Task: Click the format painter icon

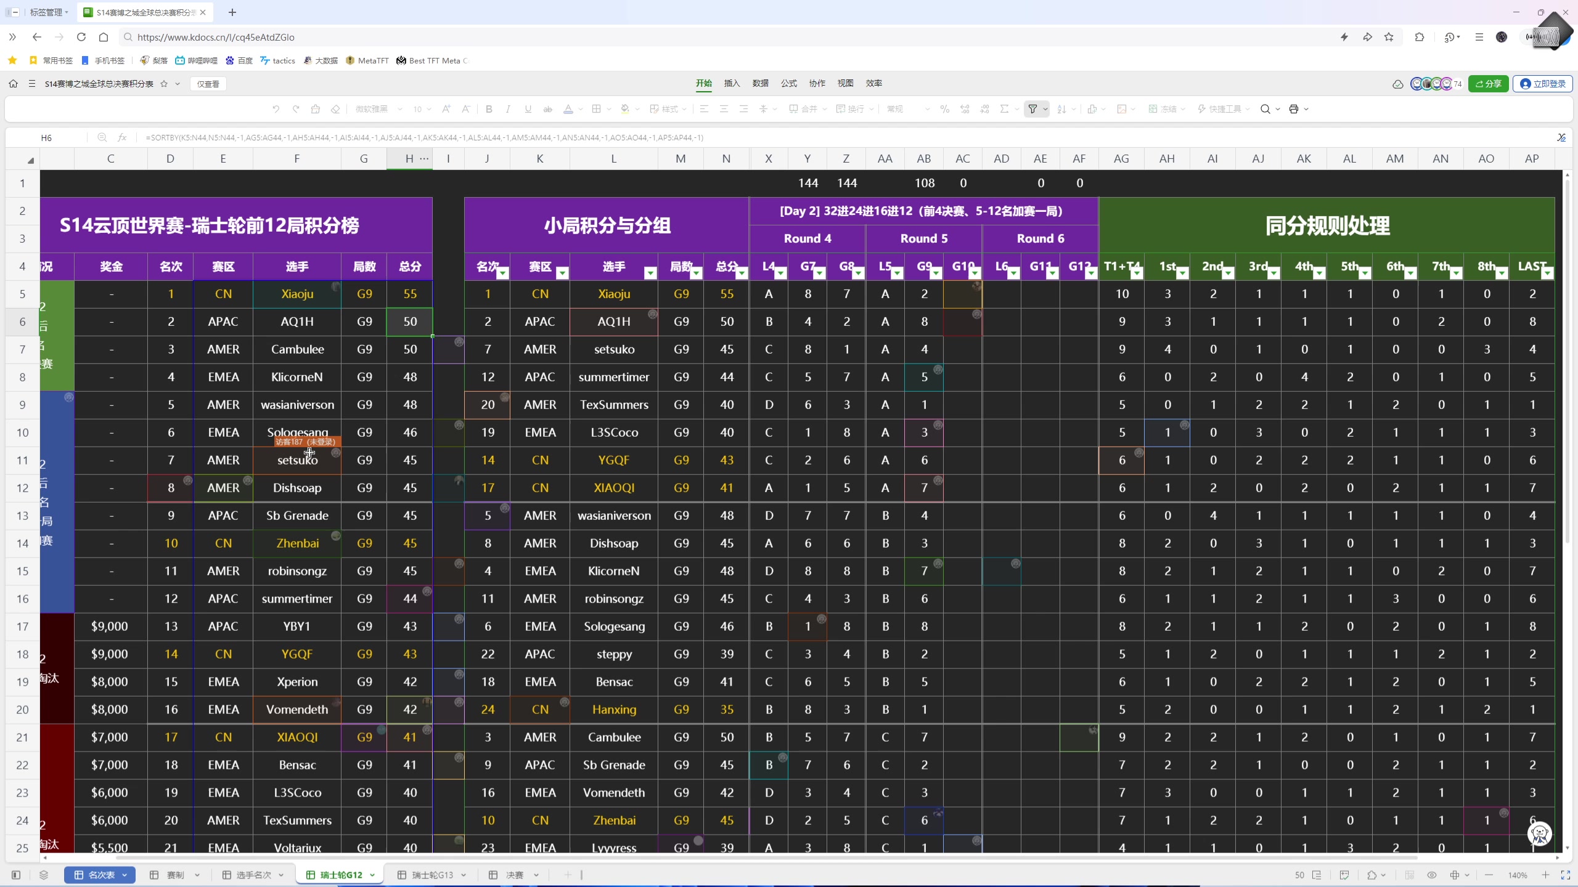Action: [x=316, y=109]
